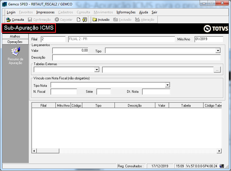Image resolution: width=231 pixels, height=171 pixels.
Task: Click the Tabelas Externas code text field
Action: coord(158,70)
